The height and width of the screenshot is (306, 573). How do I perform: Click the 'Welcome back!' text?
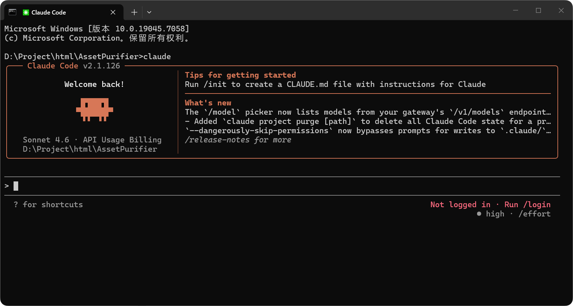coord(94,84)
